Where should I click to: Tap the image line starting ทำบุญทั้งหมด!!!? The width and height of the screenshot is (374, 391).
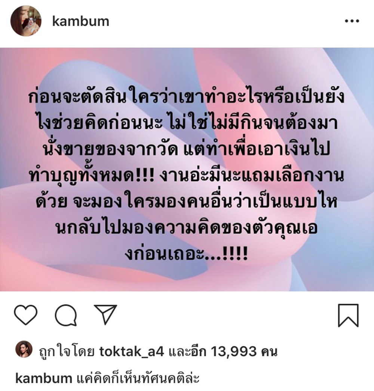coord(187,174)
